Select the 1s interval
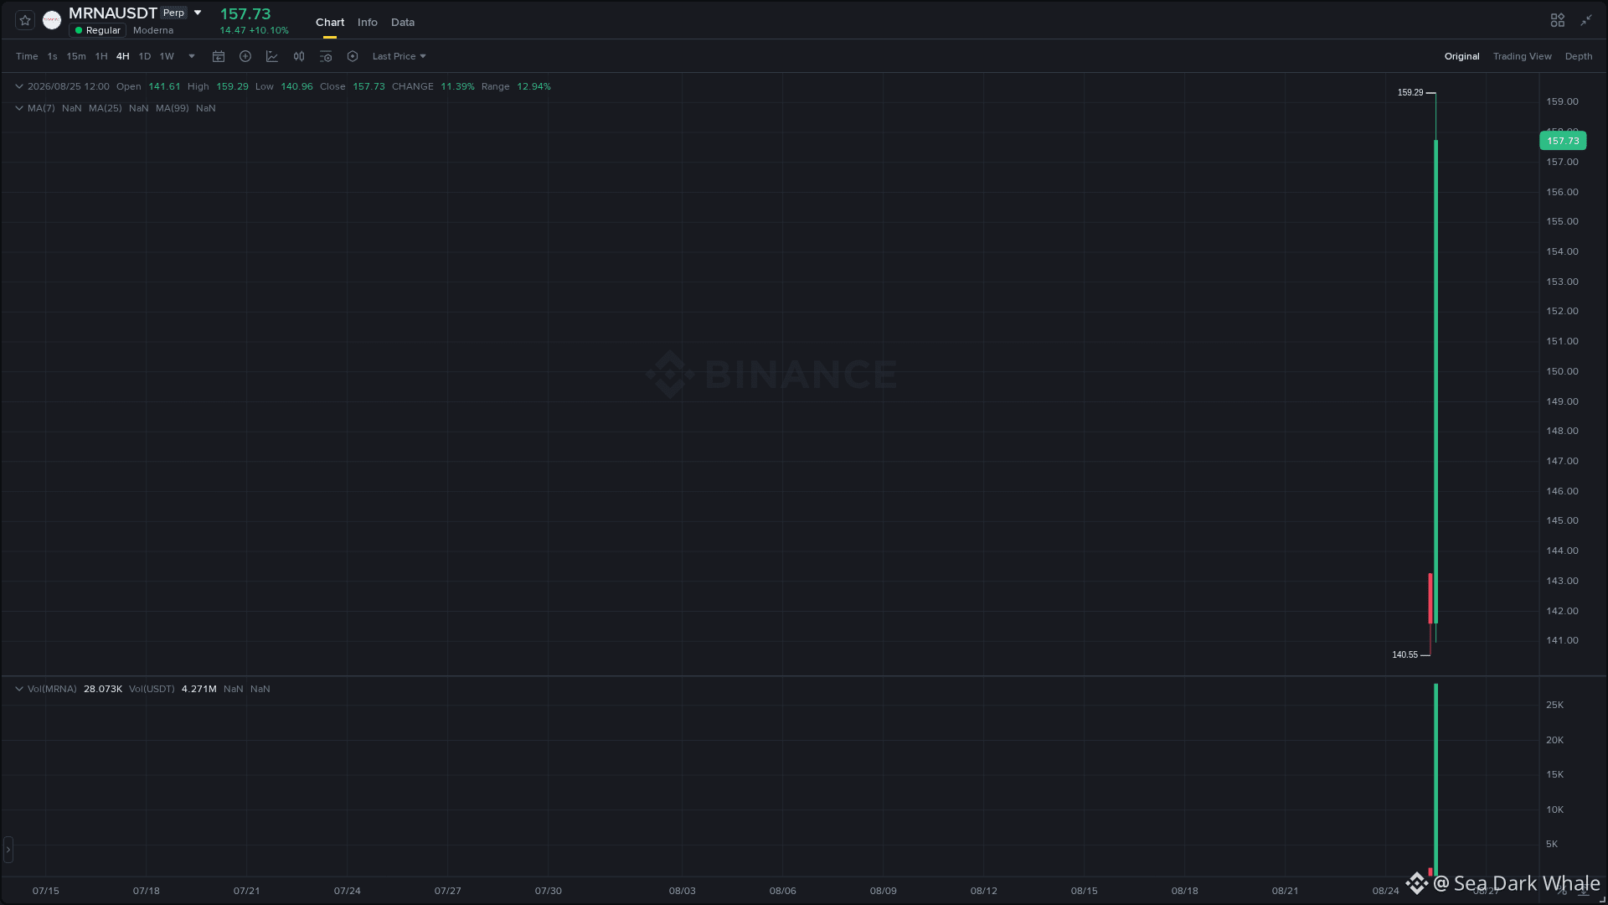This screenshot has width=1608, height=905. 52,56
